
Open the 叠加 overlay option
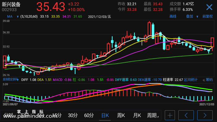[189, 16]
